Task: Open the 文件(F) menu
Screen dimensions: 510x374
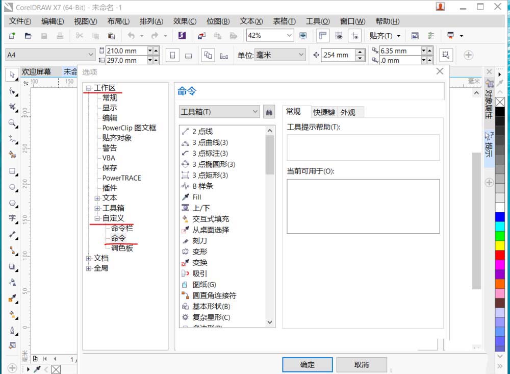Action: [20, 21]
